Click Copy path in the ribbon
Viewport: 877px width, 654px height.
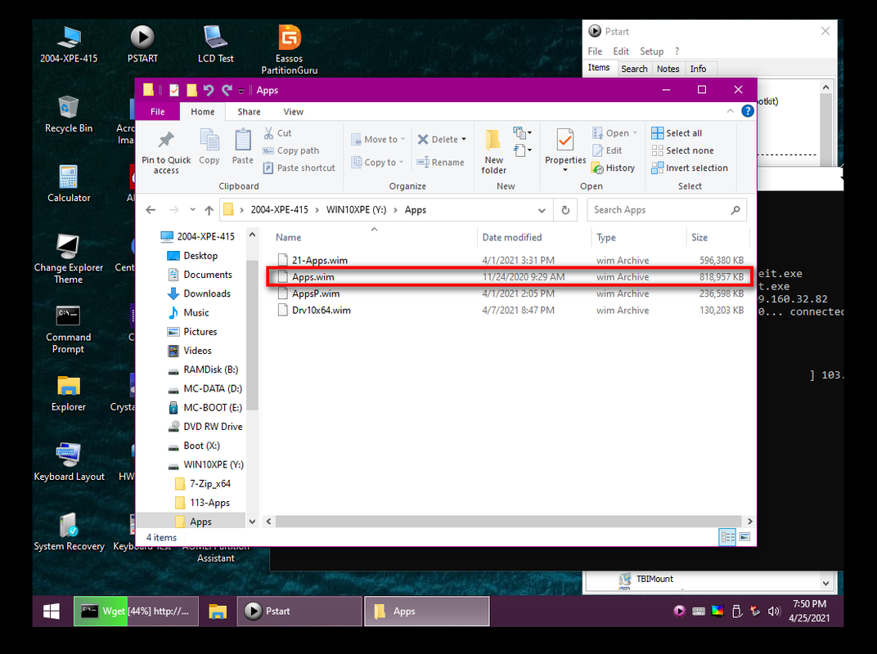(291, 150)
